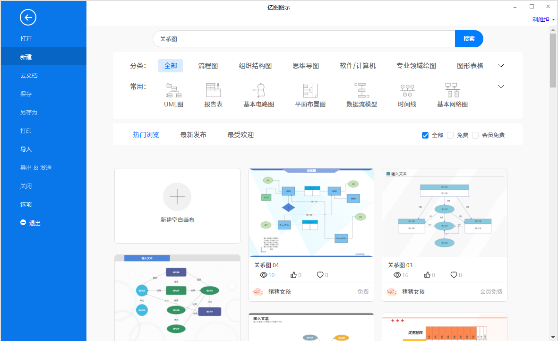This screenshot has width=558, height=341.
Task: Favorite 关系图 03 with heart icon
Action: coord(454,275)
